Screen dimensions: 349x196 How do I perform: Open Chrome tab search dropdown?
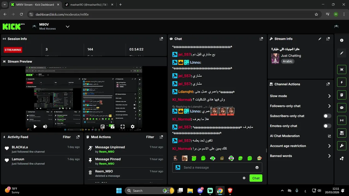tap(4, 5)
